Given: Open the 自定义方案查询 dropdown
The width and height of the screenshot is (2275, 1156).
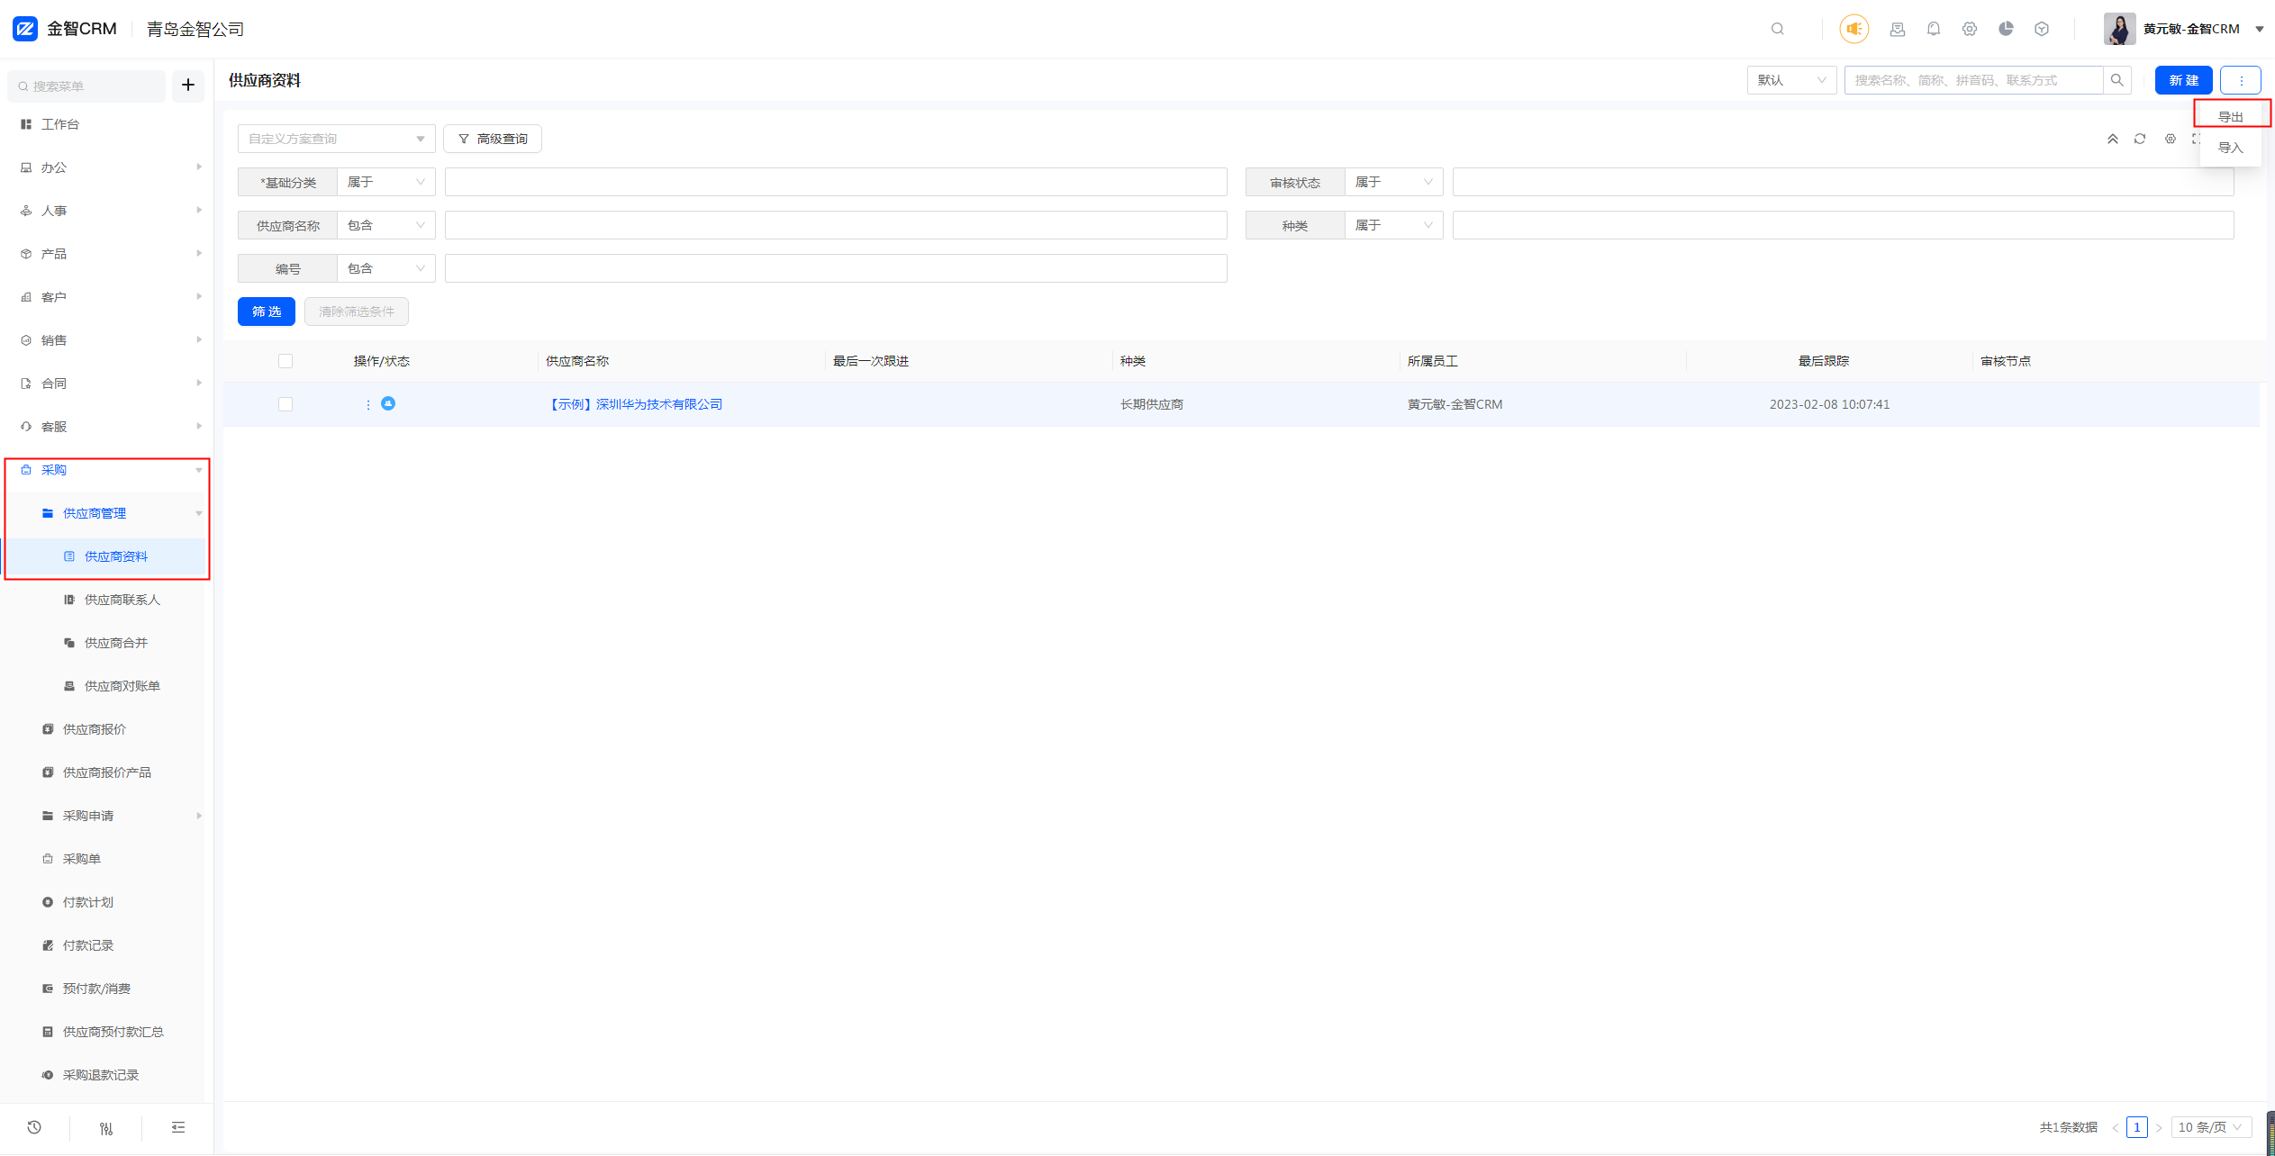Looking at the screenshot, I should 337,139.
